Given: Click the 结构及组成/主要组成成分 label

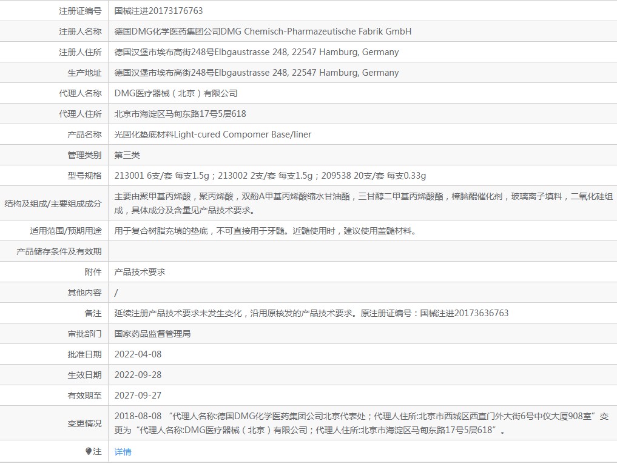Looking at the screenshot, I should point(53,204).
